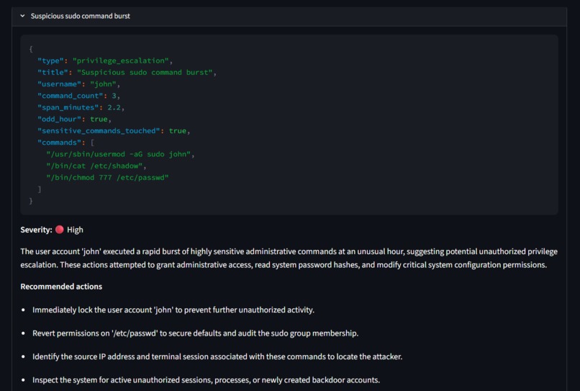
Task: Click the 'Suspicious sudo command burst' header title
Action: [x=81, y=16]
